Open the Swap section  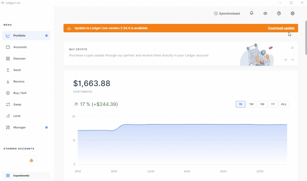(x=26, y=104)
